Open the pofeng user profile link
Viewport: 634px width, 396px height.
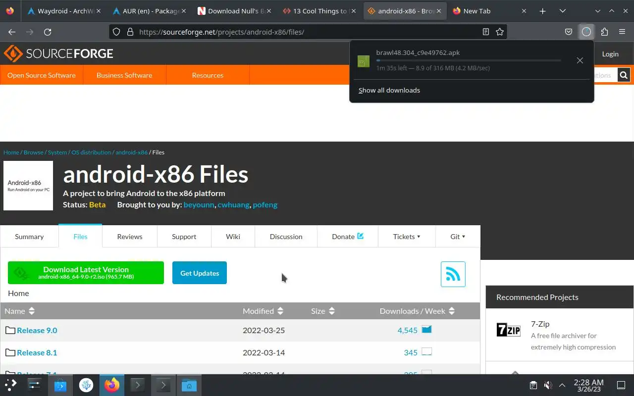tap(265, 204)
